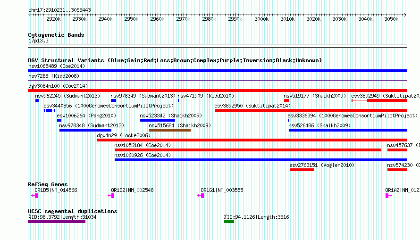420x240 pixels.
Task: Click the esv1006264 (Pang2010) blue block
Action: tap(59, 120)
